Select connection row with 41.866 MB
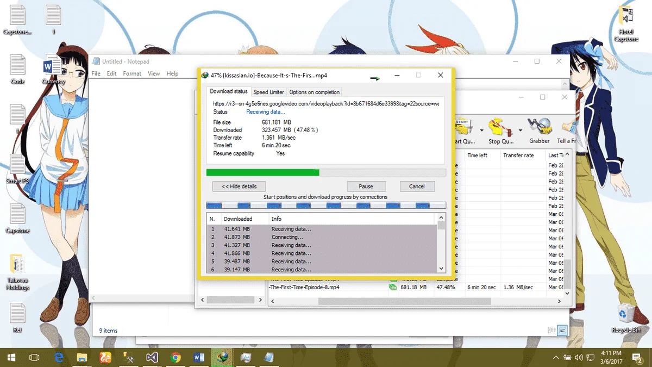The height and width of the screenshot is (367, 652). (x=322, y=253)
